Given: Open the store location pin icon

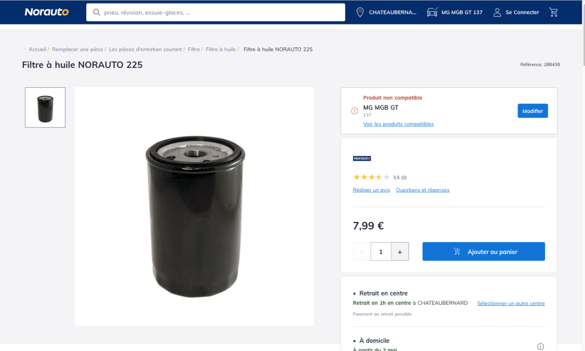Looking at the screenshot, I should coord(360,13).
